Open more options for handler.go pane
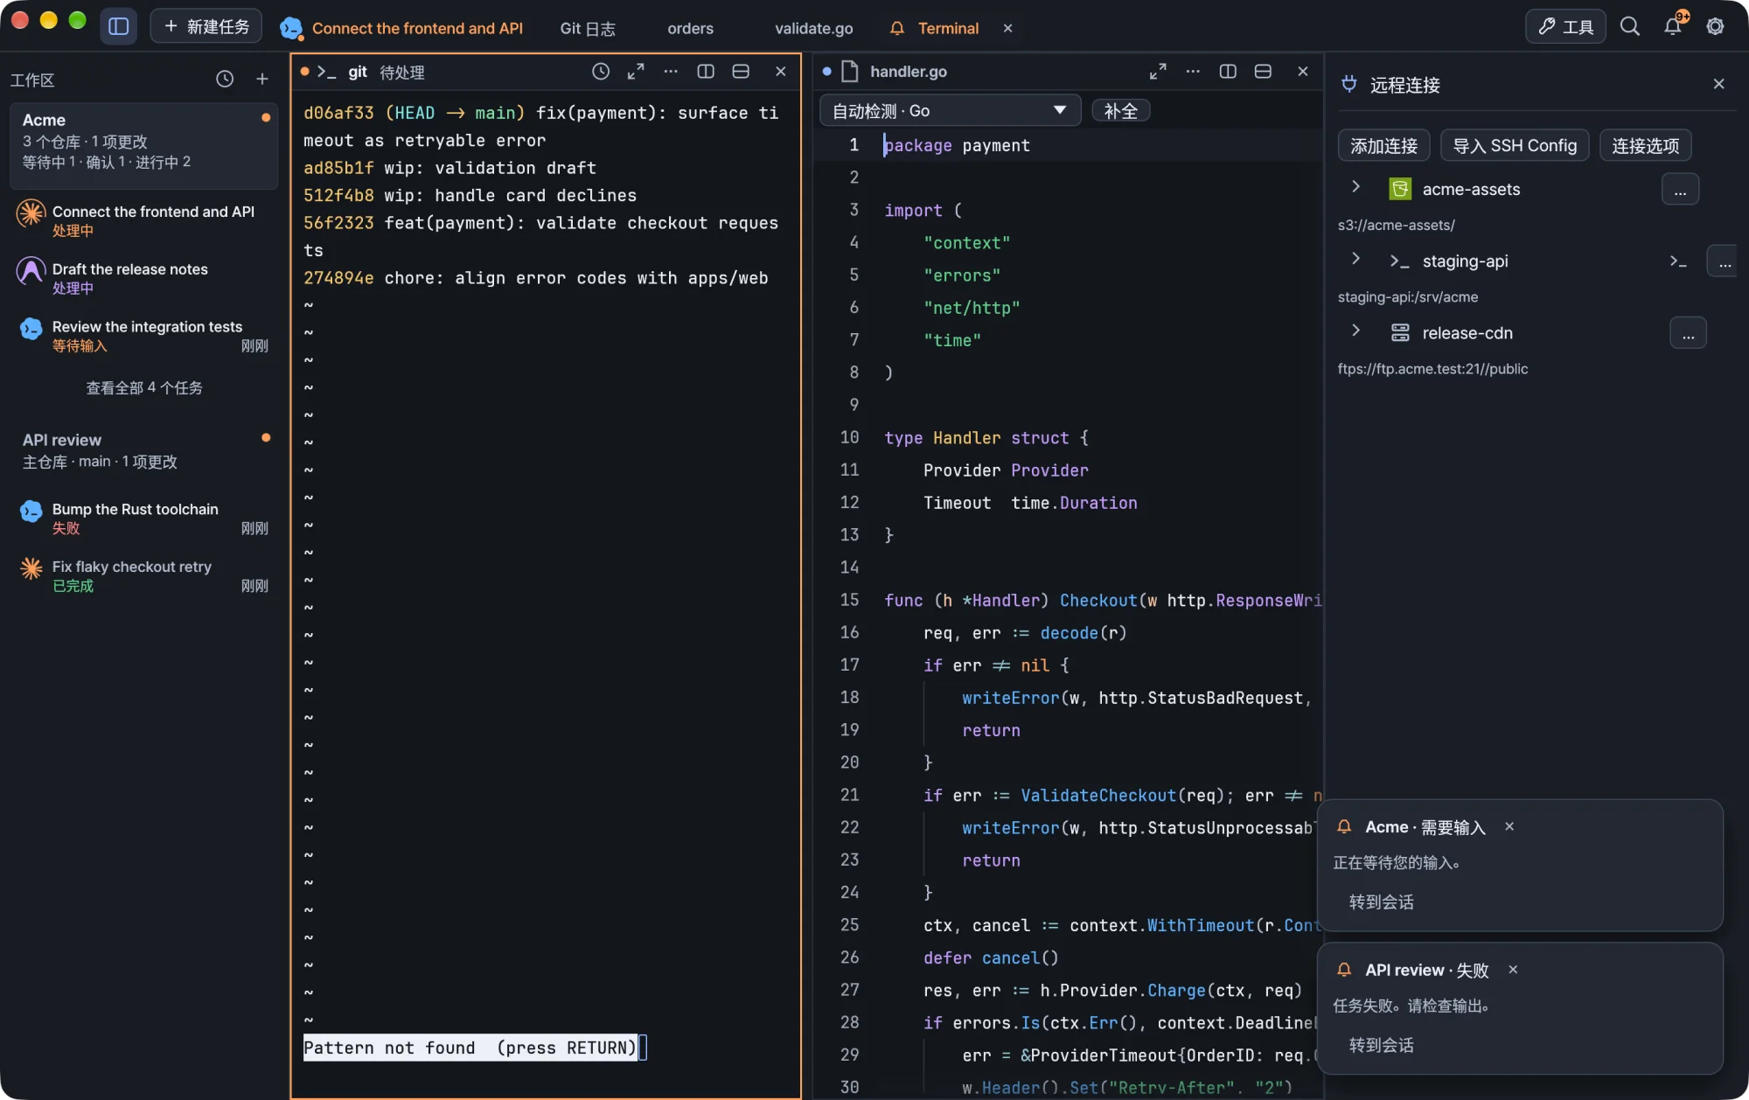Image resolution: width=1749 pixels, height=1100 pixels. coord(1193,72)
